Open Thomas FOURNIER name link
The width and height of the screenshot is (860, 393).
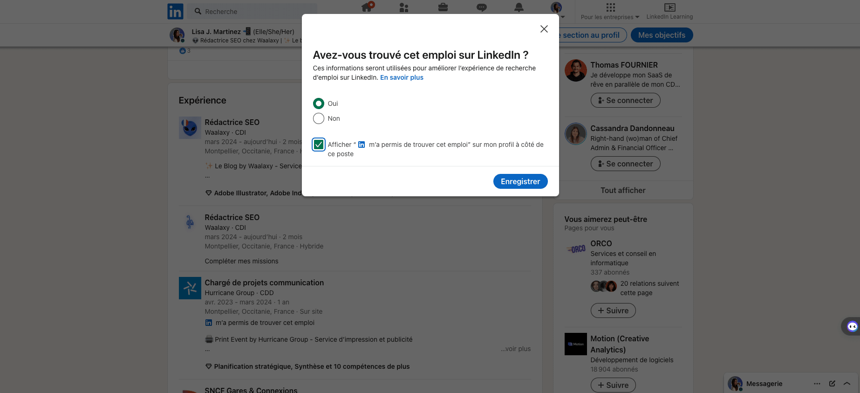coord(624,65)
